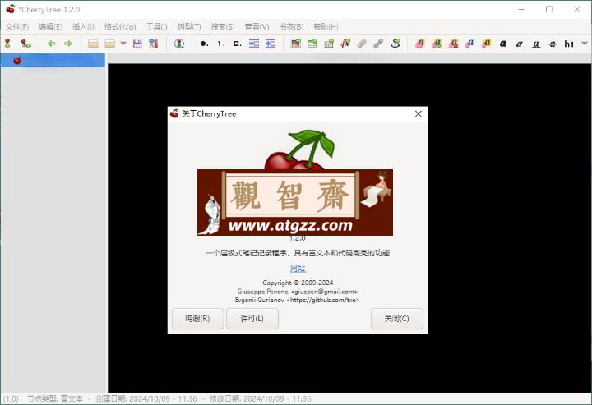Toggle underline text formatting

pyautogui.click(x=536, y=44)
